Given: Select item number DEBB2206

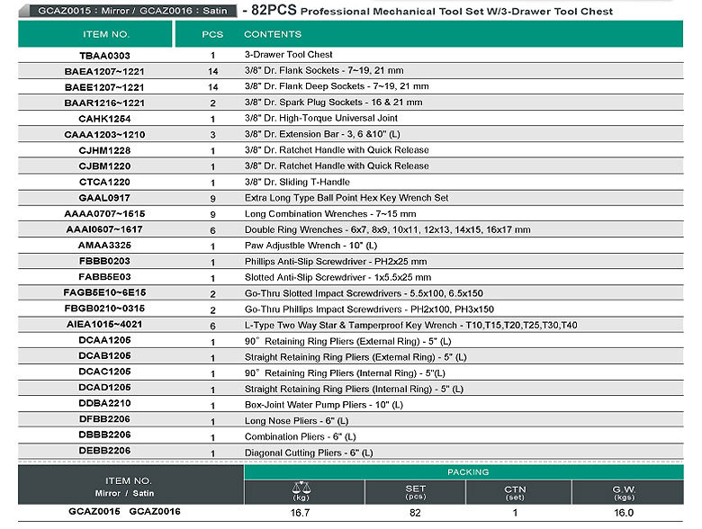Looking at the screenshot, I should tap(104, 450).
